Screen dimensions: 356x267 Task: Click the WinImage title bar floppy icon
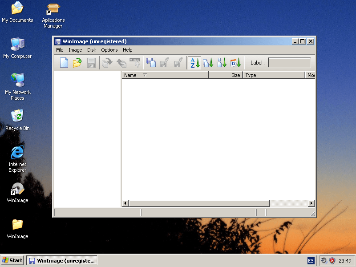(58, 41)
